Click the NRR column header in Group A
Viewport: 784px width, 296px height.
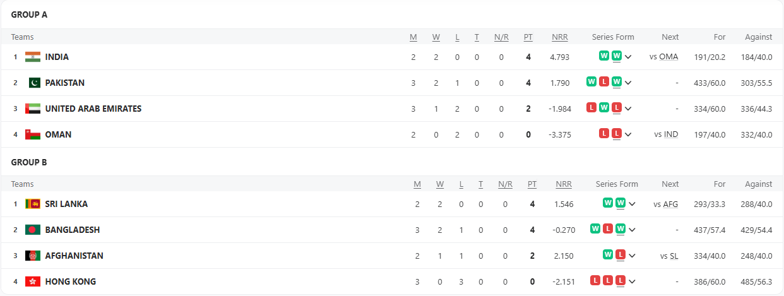tap(559, 37)
